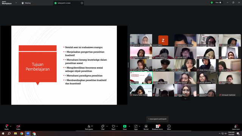242x136 pixels.
Task: Open the Apps panel
Action: [136, 127]
